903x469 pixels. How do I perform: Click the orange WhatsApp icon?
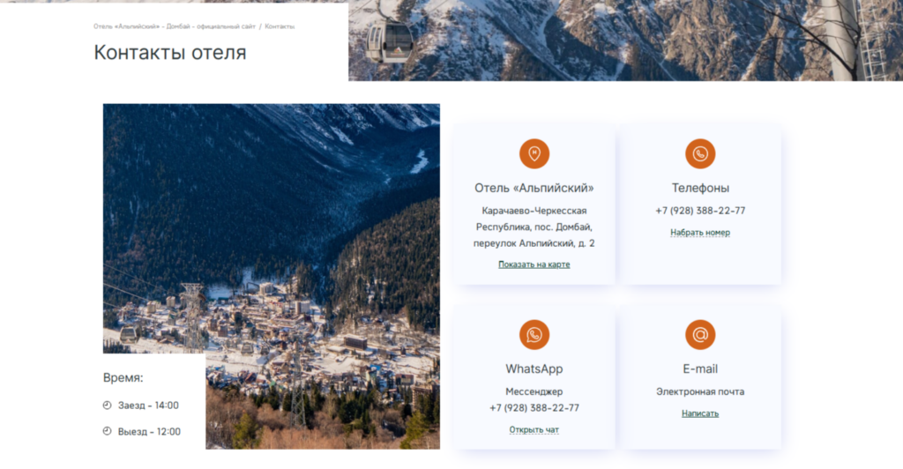pyautogui.click(x=534, y=334)
